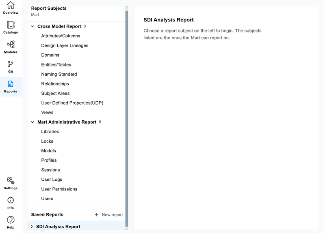Select User Defined Properties(UDP) subject
Screen dimensions: 325x233
click(x=72, y=103)
